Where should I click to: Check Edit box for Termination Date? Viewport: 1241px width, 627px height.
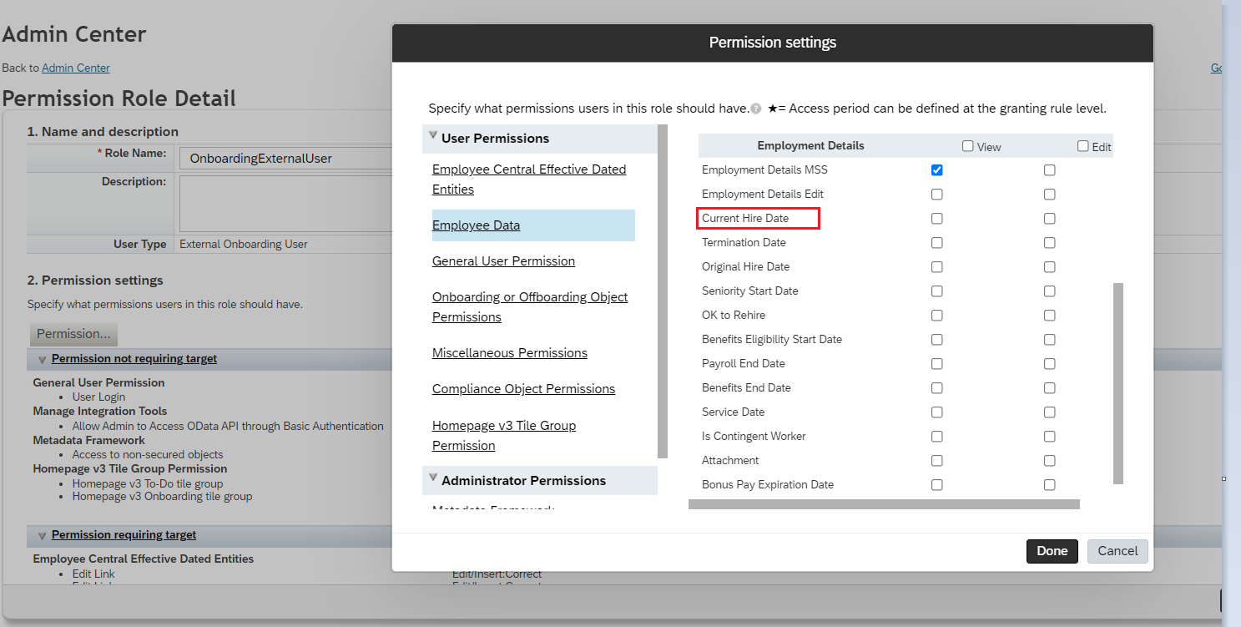coord(1050,243)
